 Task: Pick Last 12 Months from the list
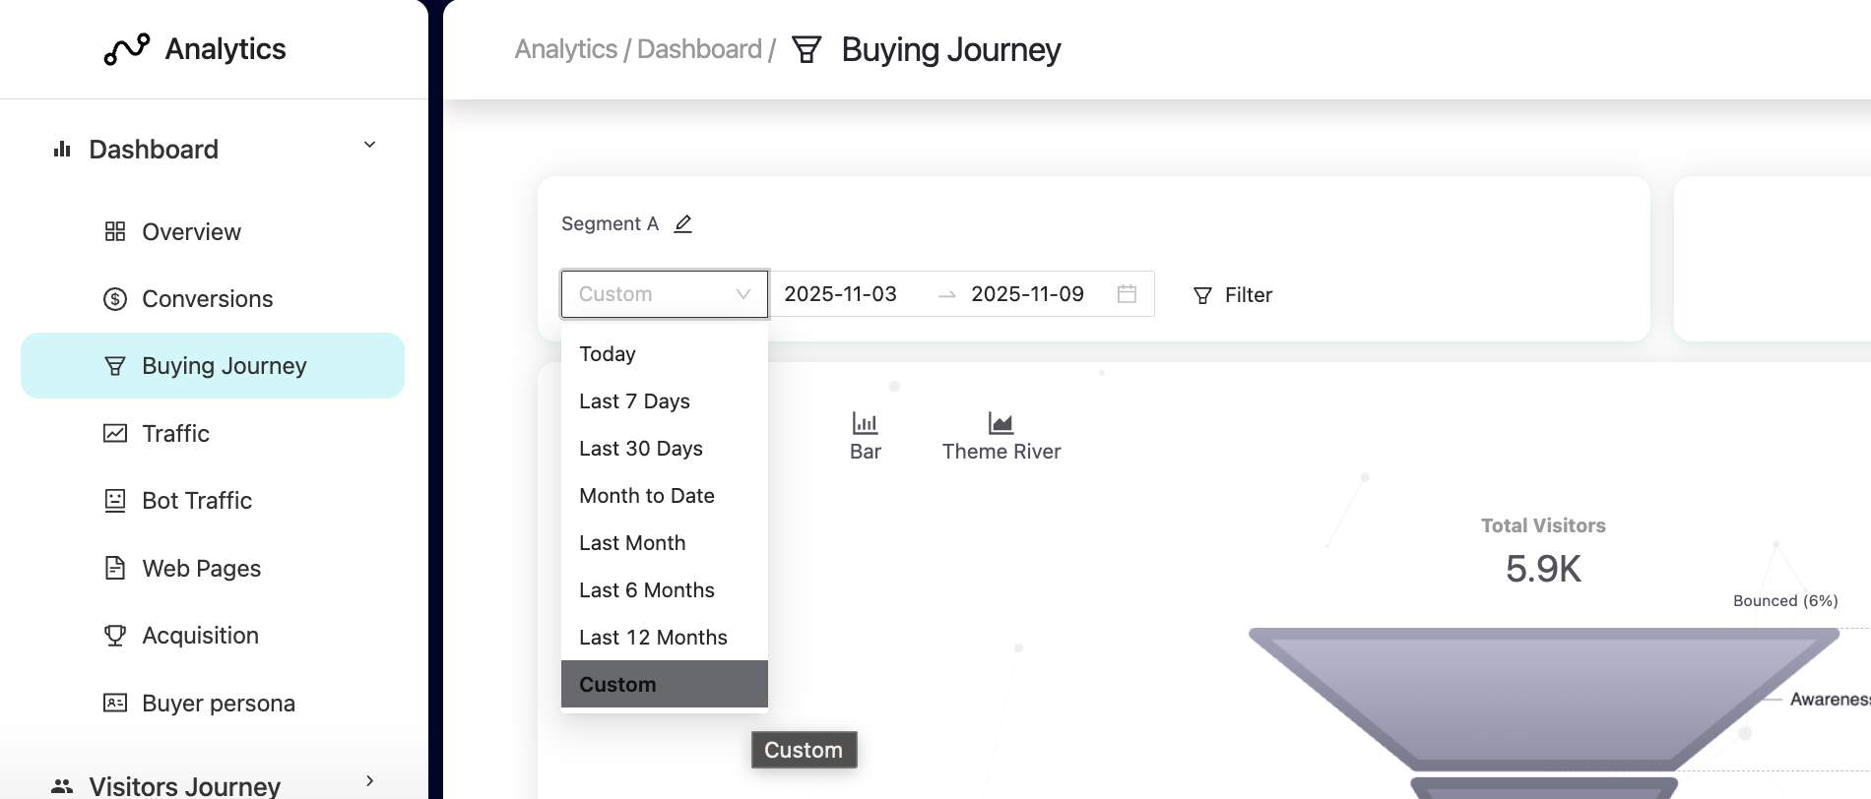[x=653, y=638]
